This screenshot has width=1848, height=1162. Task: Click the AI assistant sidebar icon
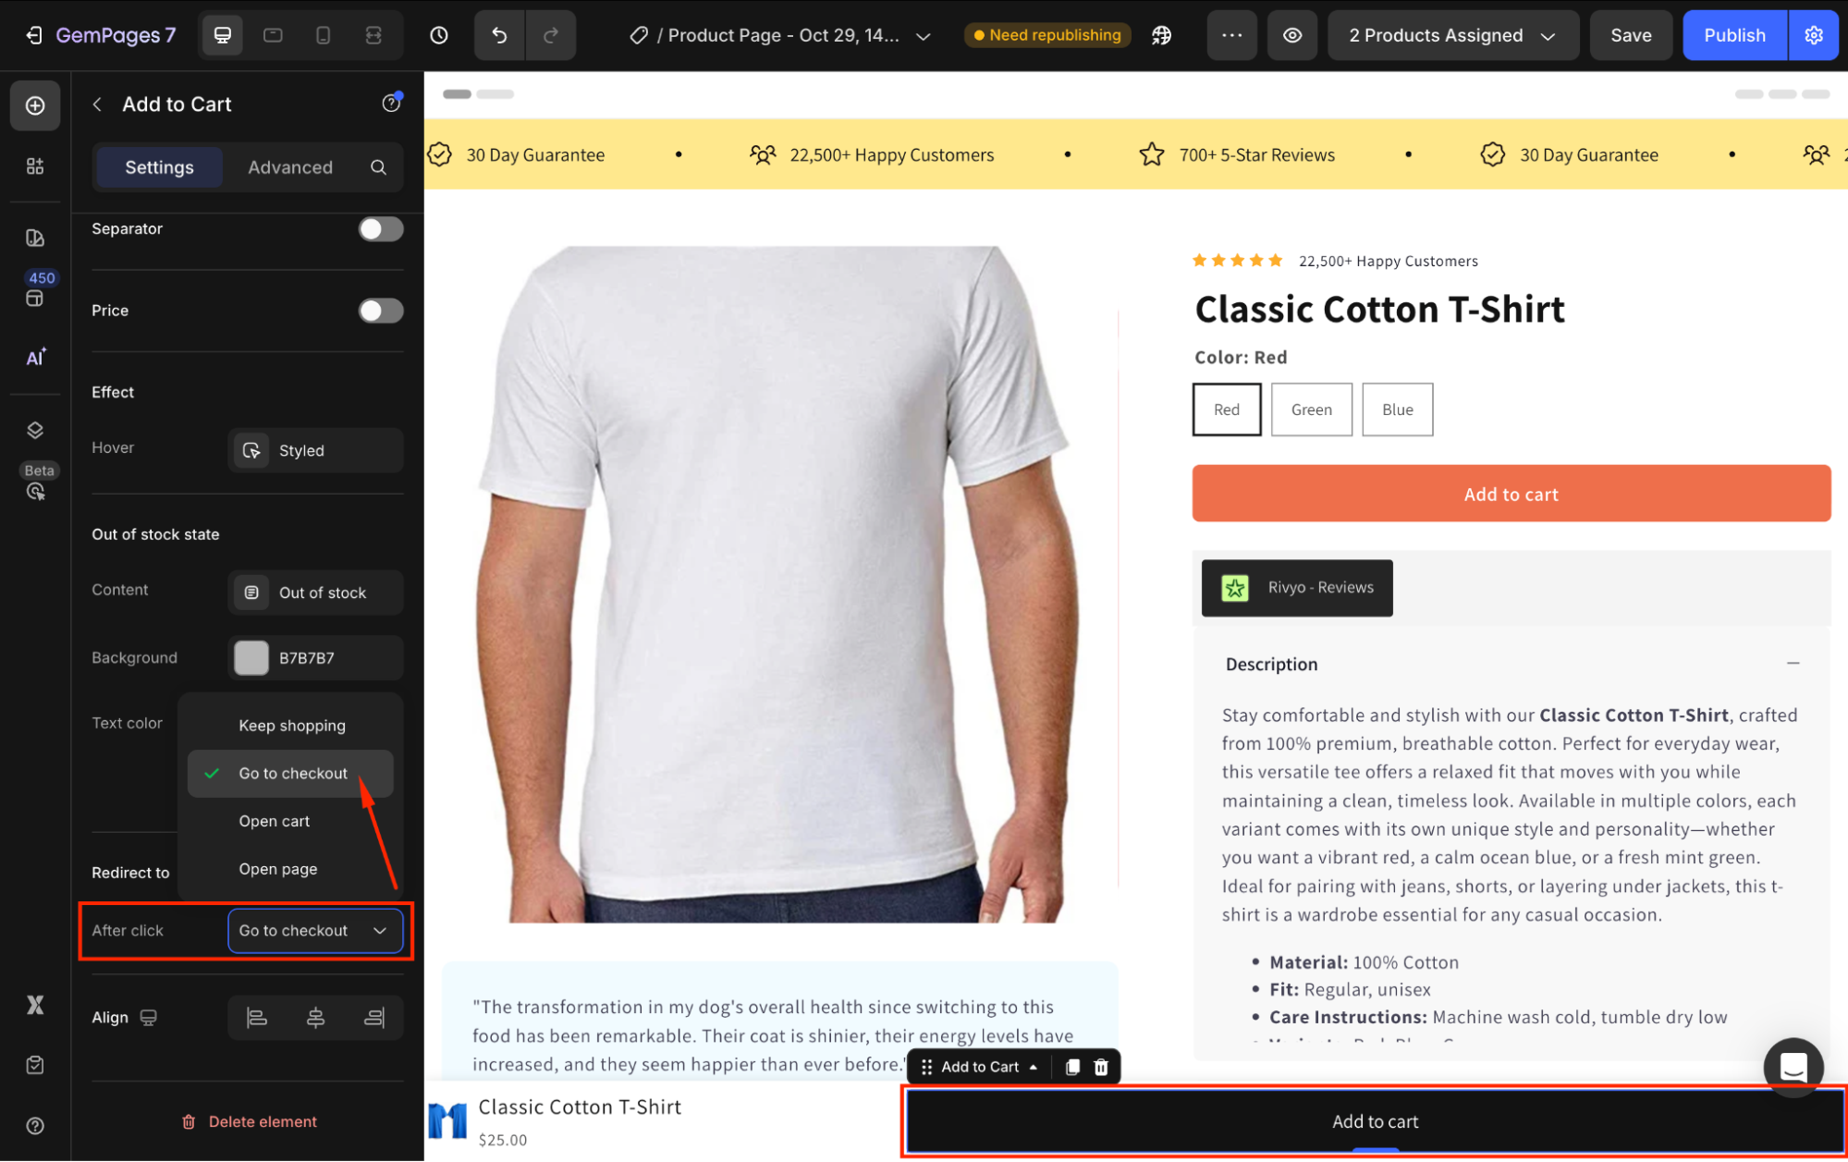click(x=35, y=358)
